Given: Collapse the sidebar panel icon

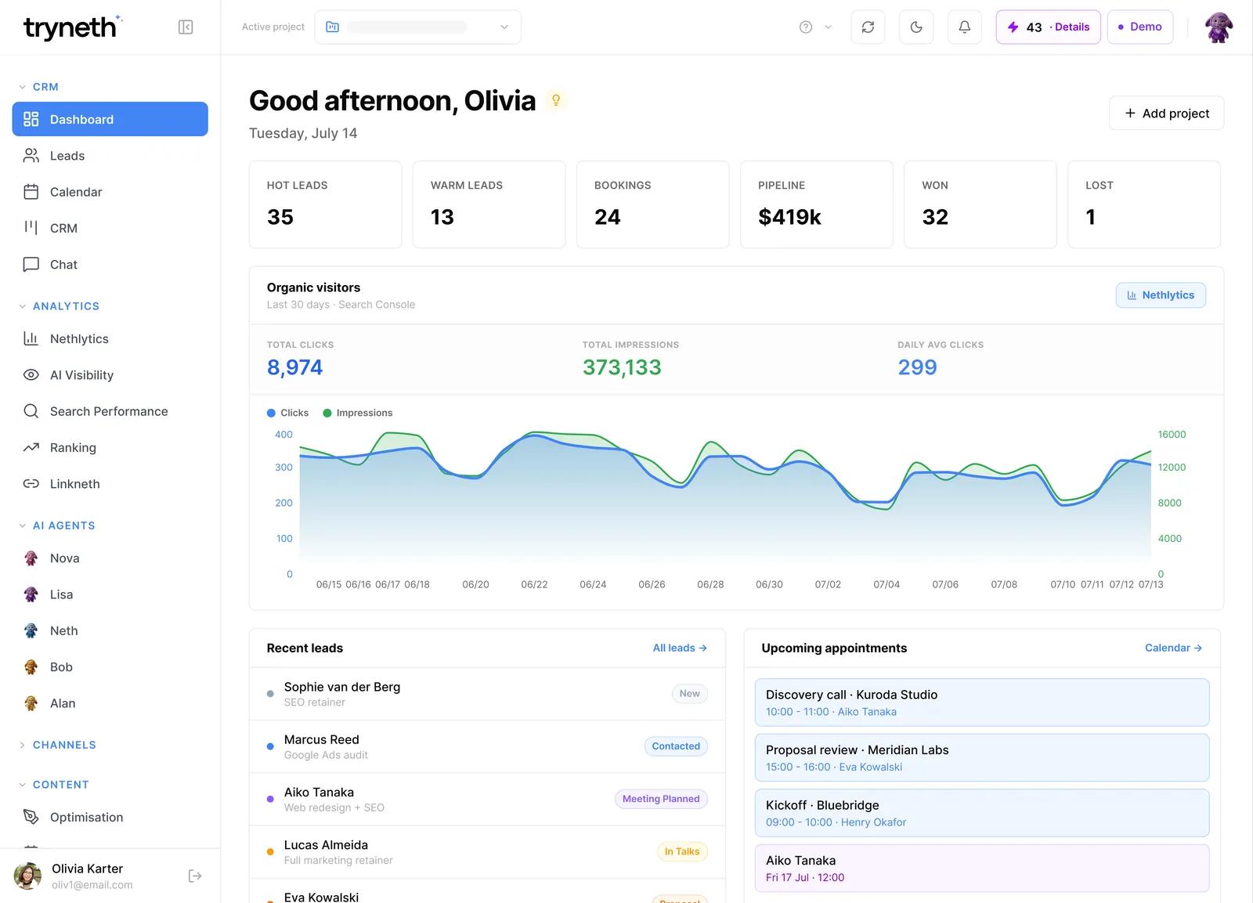Looking at the screenshot, I should (186, 27).
